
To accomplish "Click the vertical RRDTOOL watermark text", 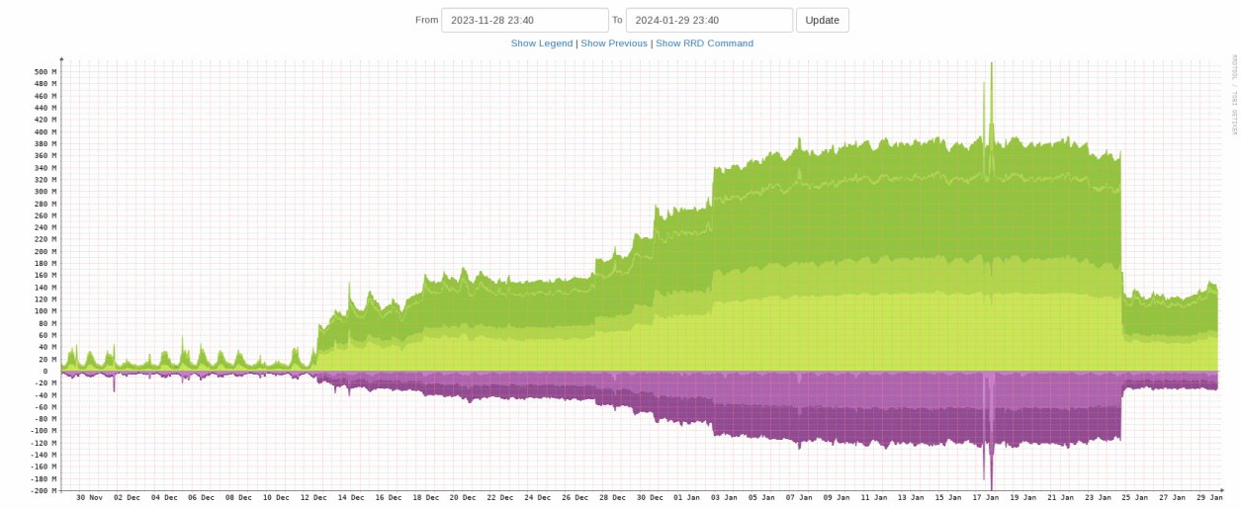I will [1234, 94].
